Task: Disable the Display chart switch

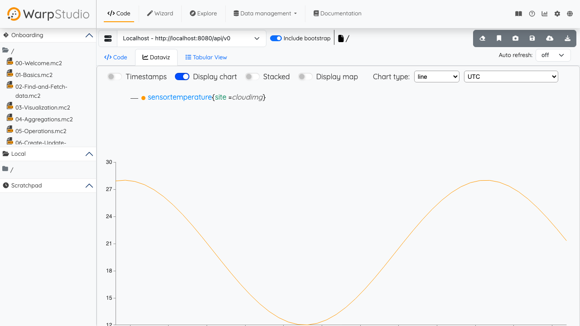Action: (x=182, y=77)
